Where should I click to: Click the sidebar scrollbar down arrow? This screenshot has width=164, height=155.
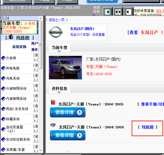click(41, 151)
